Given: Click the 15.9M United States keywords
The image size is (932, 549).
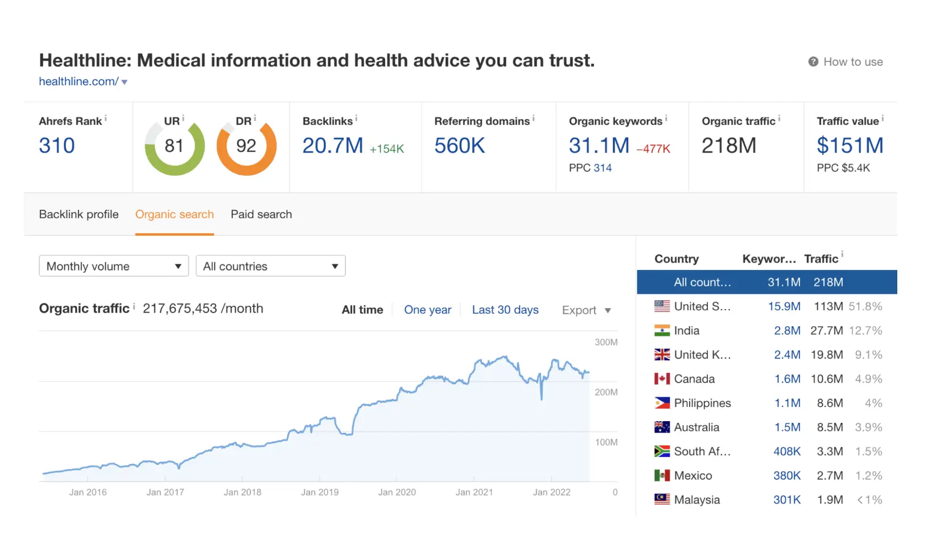Looking at the screenshot, I should pos(784,306).
